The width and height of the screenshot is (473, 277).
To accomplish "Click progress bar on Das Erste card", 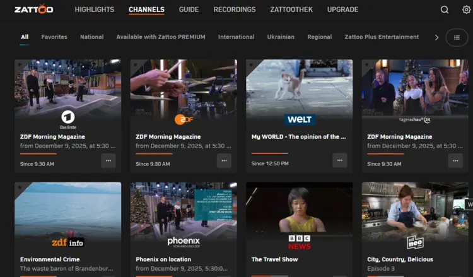I will click(38, 154).
